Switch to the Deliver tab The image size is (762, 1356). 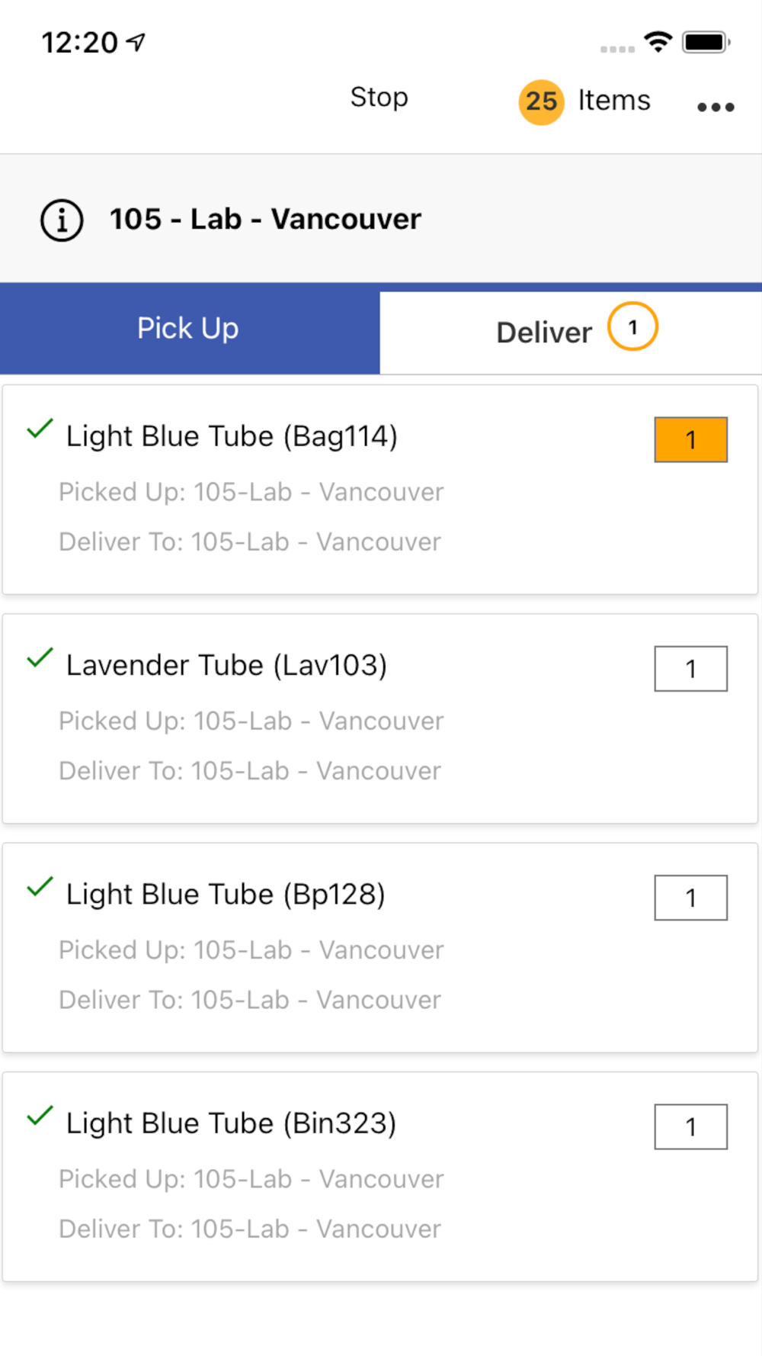(544, 333)
